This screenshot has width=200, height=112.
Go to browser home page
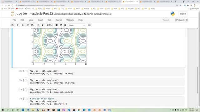coord(12,6)
